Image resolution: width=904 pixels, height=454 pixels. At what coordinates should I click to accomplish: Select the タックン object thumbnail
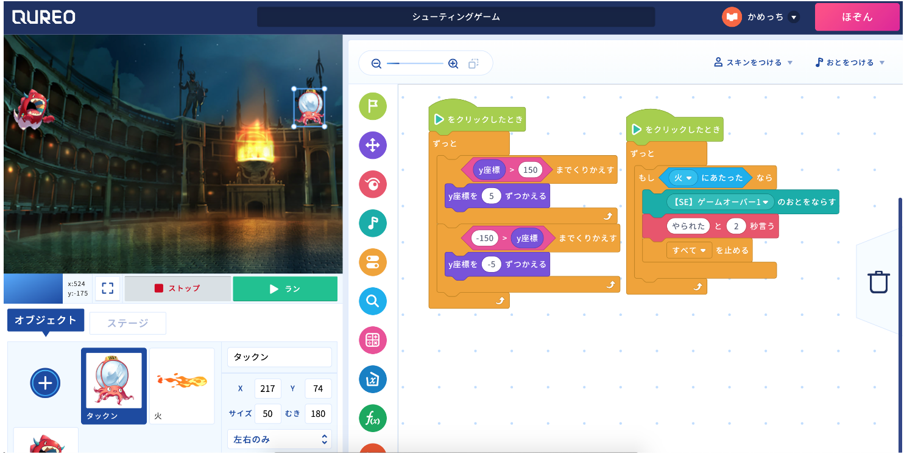(x=114, y=386)
